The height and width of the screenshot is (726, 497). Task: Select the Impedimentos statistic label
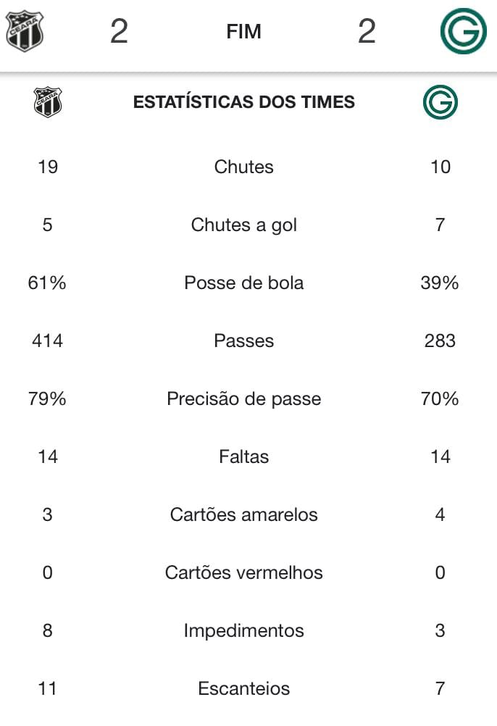coord(244,630)
